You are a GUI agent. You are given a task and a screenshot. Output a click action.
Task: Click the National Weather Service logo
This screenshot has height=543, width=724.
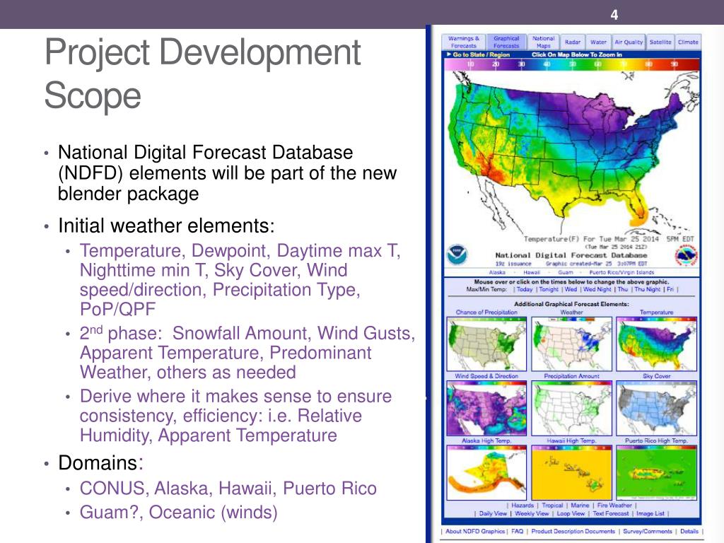pyautogui.click(x=686, y=256)
